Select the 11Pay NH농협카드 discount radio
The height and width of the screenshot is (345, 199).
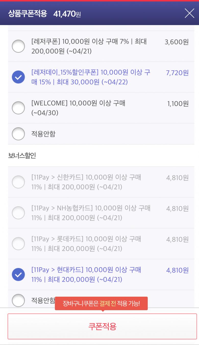(x=18, y=213)
